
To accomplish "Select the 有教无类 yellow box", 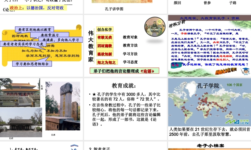I will click(x=105, y=37).
